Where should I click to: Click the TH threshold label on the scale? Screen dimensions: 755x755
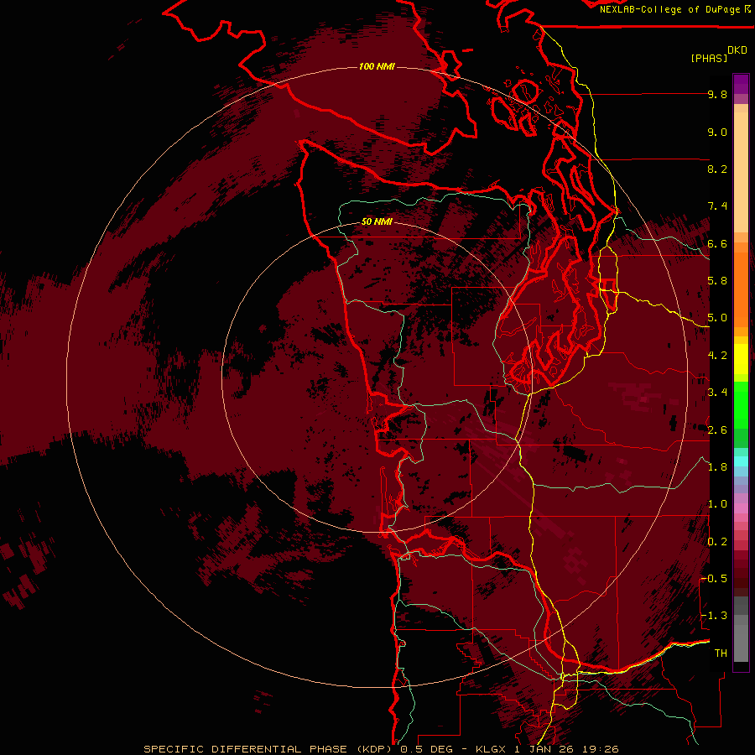pos(721,653)
